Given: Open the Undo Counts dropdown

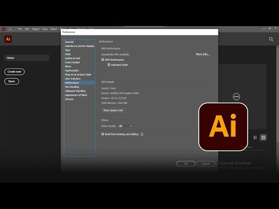Looking at the screenshot, I should pyautogui.click(x=125, y=126).
